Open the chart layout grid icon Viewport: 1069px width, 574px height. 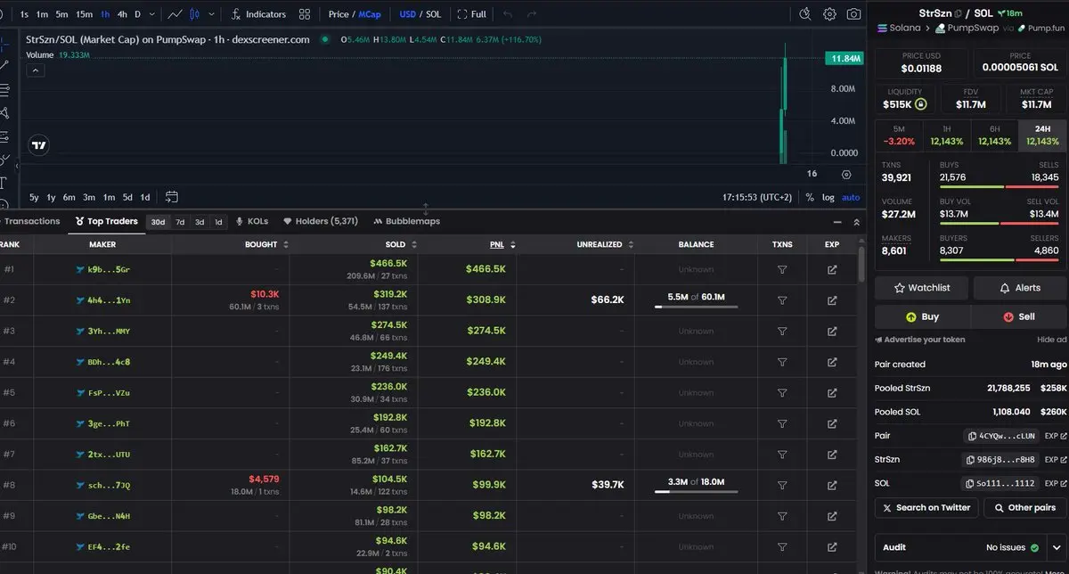click(x=305, y=14)
